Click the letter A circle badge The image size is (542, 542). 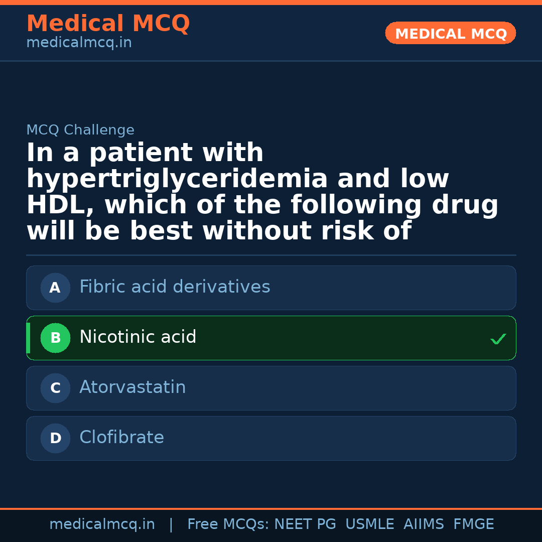point(55,288)
